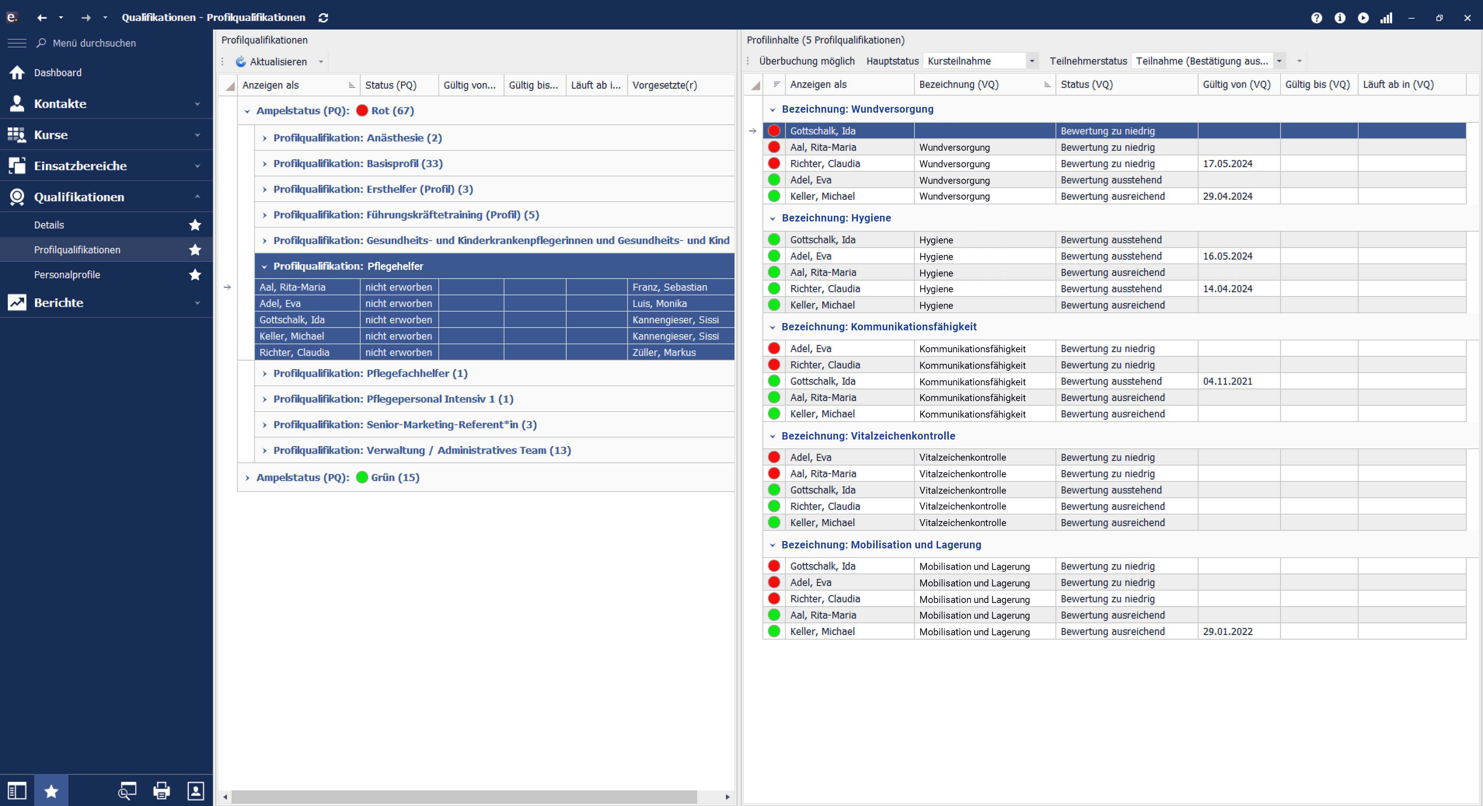Click the play video icon in title bar
The width and height of the screenshot is (1483, 806).
click(1363, 18)
